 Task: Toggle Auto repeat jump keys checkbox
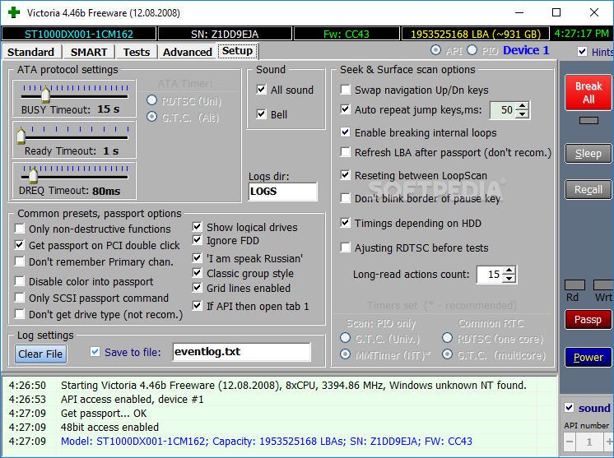pos(345,109)
